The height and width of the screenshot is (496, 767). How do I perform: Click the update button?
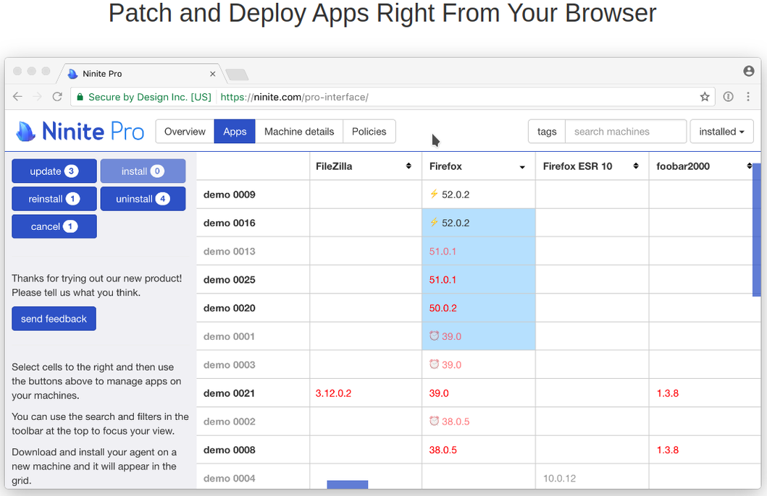pos(54,171)
